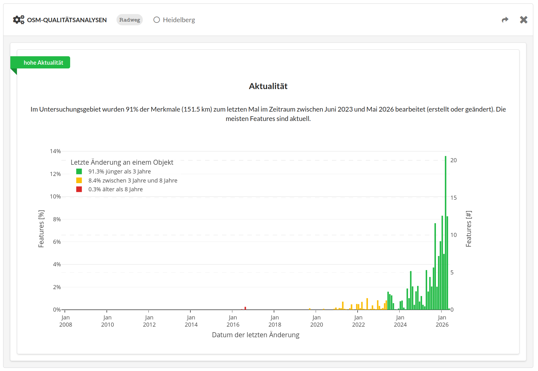Screen dimensions: 538x371
Task: Select the Radweg topic chip
Action: [x=130, y=20]
